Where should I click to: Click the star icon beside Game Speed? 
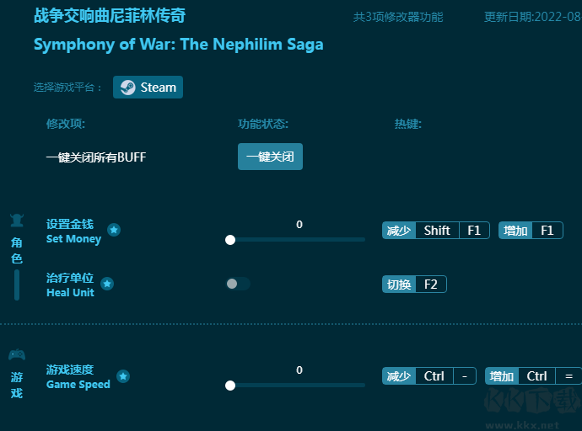coord(123,376)
